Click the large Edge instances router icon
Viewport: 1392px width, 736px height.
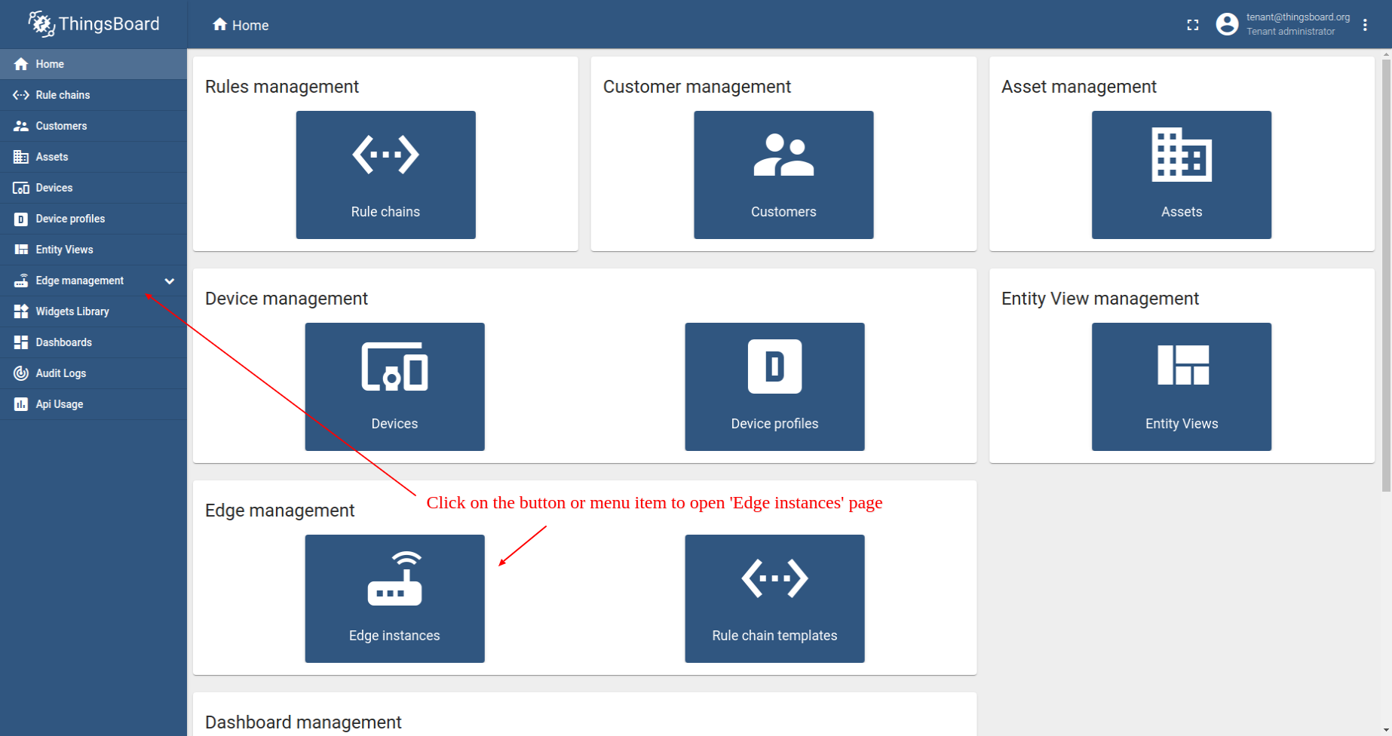pos(394,578)
